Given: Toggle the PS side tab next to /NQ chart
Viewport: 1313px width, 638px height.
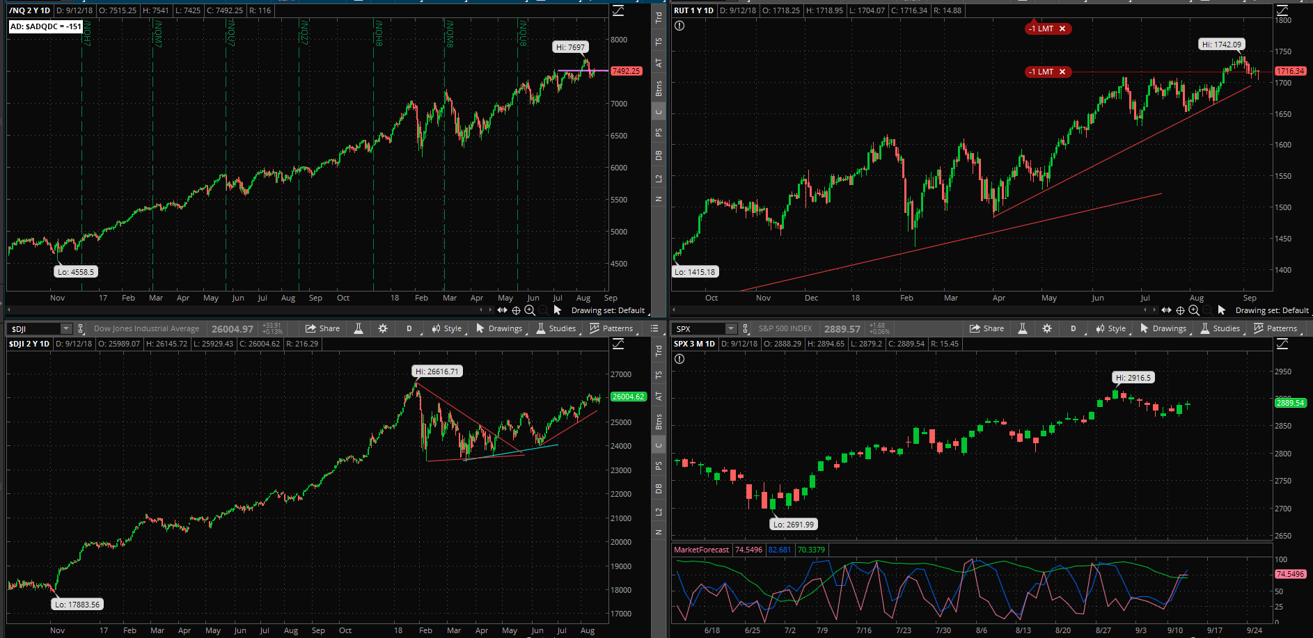Looking at the screenshot, I should [x=659, y=132].
